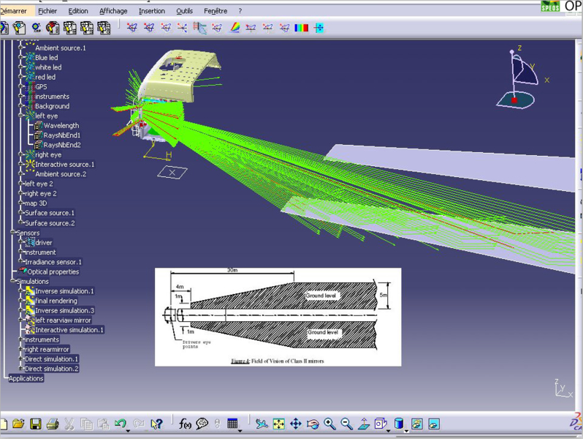Open the formula f(x) tool

click(186, 424)
